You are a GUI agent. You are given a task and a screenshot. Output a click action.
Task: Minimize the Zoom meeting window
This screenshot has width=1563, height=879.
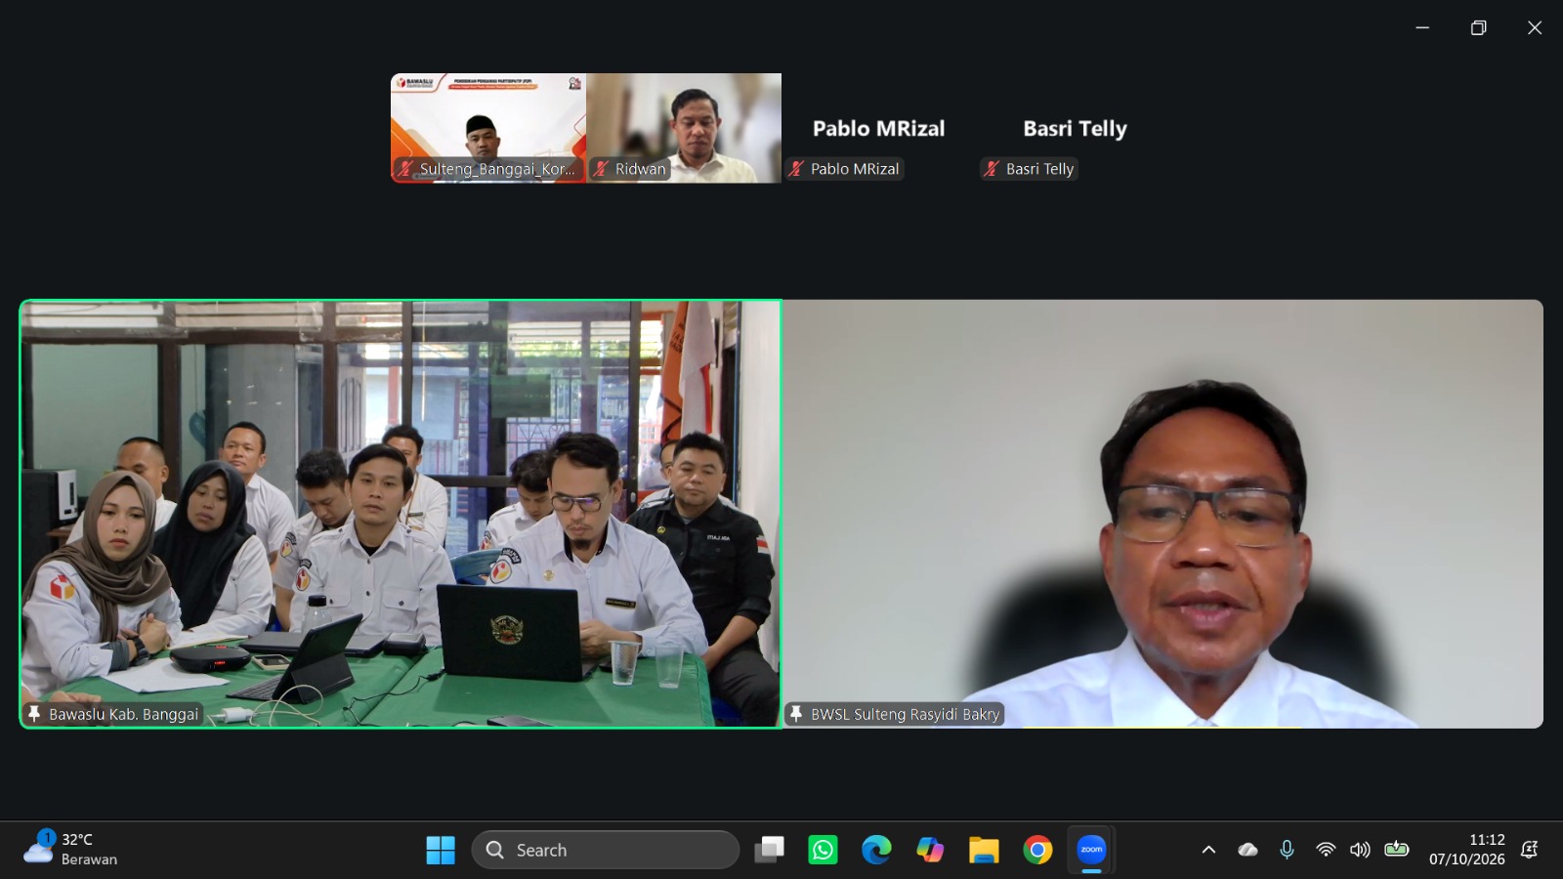1422,27
